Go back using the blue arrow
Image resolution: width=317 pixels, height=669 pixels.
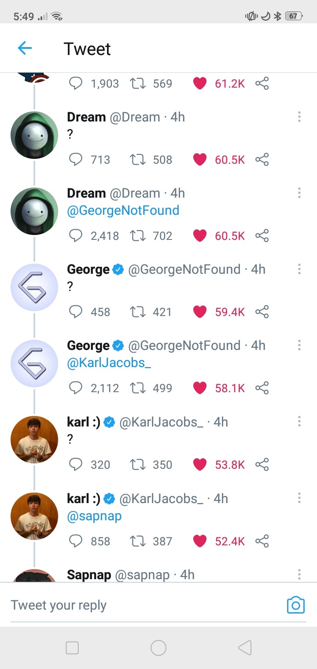pos(25,48)
